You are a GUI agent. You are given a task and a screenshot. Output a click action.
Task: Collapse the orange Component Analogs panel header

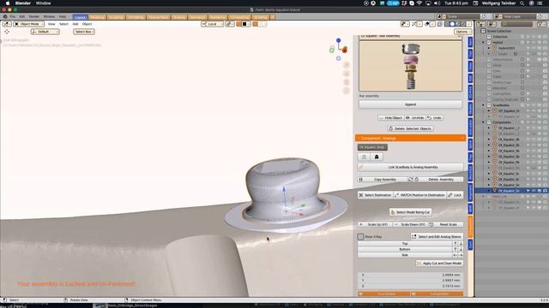pyautogui.click(x=410, y=139)
